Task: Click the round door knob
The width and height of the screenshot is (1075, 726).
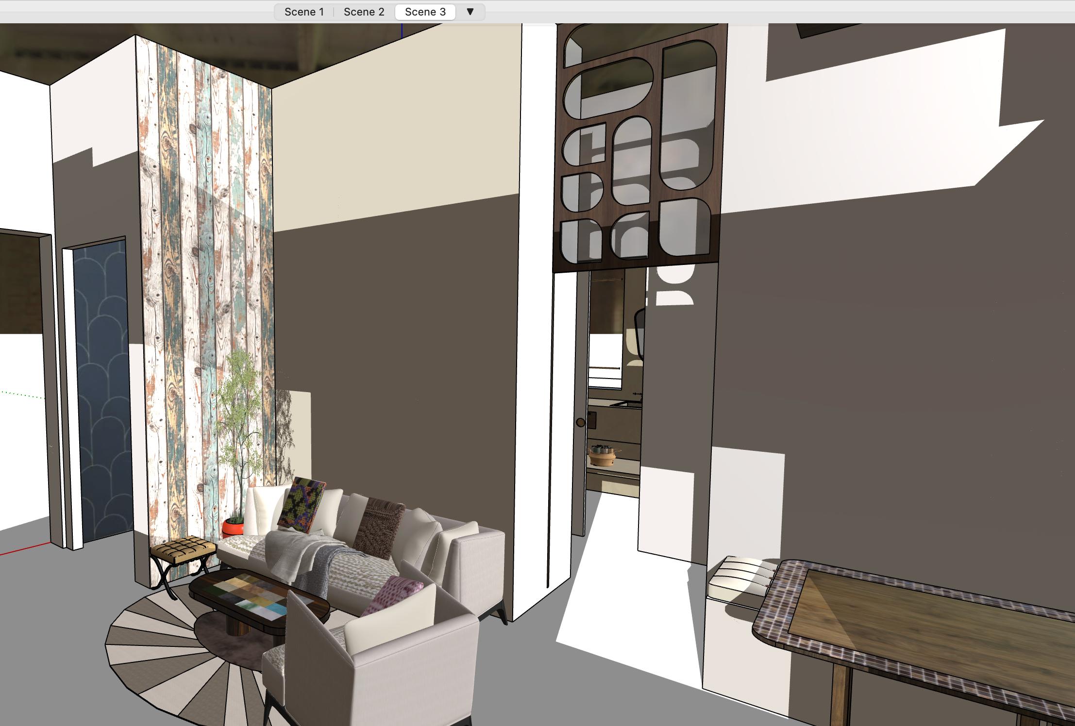Action: tap(581, 423)
